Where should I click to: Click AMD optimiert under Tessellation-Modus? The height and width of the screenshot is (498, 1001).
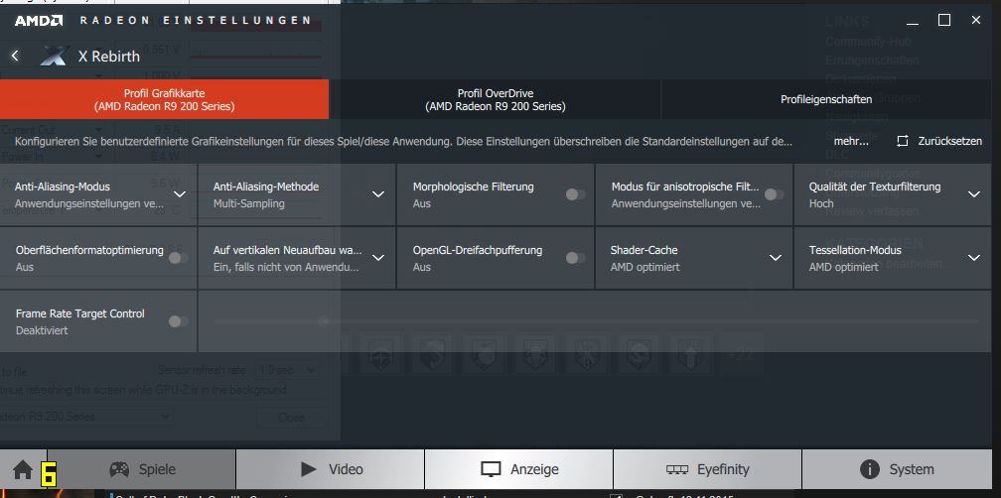pyautogui.click(x=843, y=267)
